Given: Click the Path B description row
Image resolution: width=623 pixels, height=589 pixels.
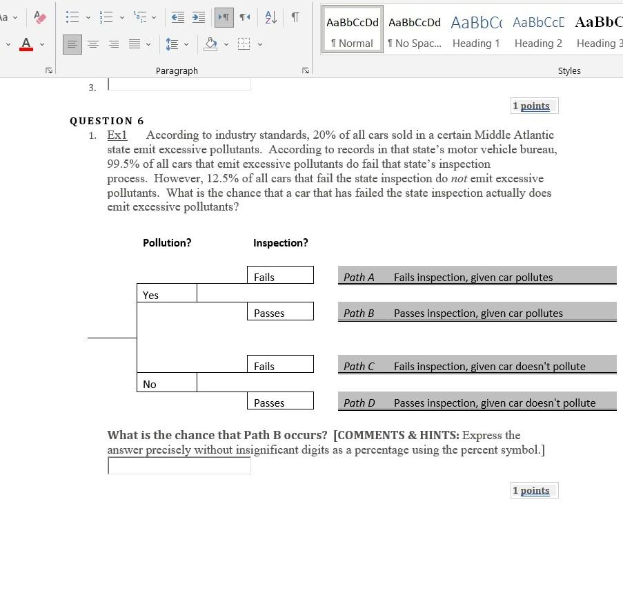Looking at the screenshot, I should [477, 312].
